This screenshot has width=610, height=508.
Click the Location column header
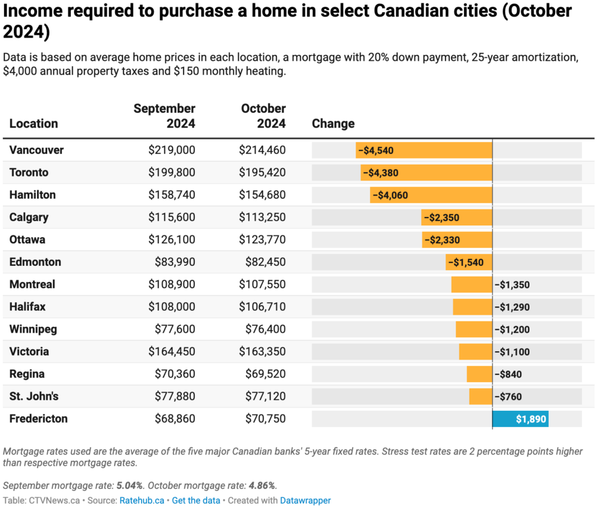[34, 123]
